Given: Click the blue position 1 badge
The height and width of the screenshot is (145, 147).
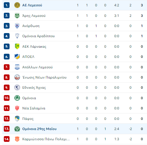Looking at the screenshot, I should coord(7,5).
